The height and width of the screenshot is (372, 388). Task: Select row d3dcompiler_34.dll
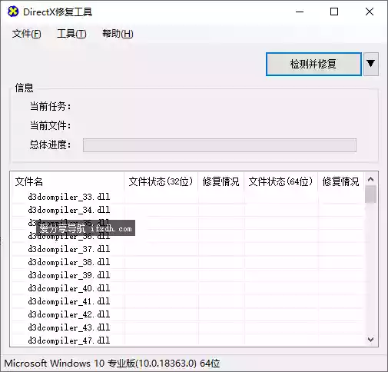coord(187,210)
